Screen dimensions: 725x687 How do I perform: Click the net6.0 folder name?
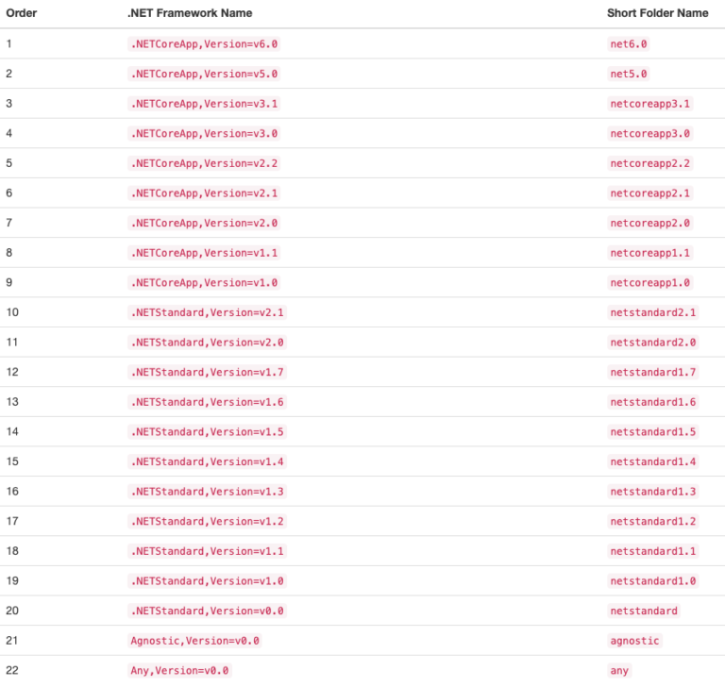pyautogui.click(x=629, y=44)
